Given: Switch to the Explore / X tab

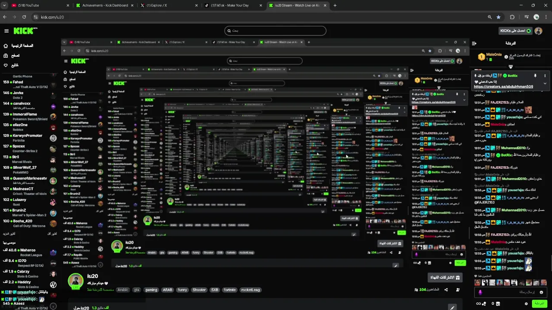Looking at the screenshot, I should pos(169,6).
